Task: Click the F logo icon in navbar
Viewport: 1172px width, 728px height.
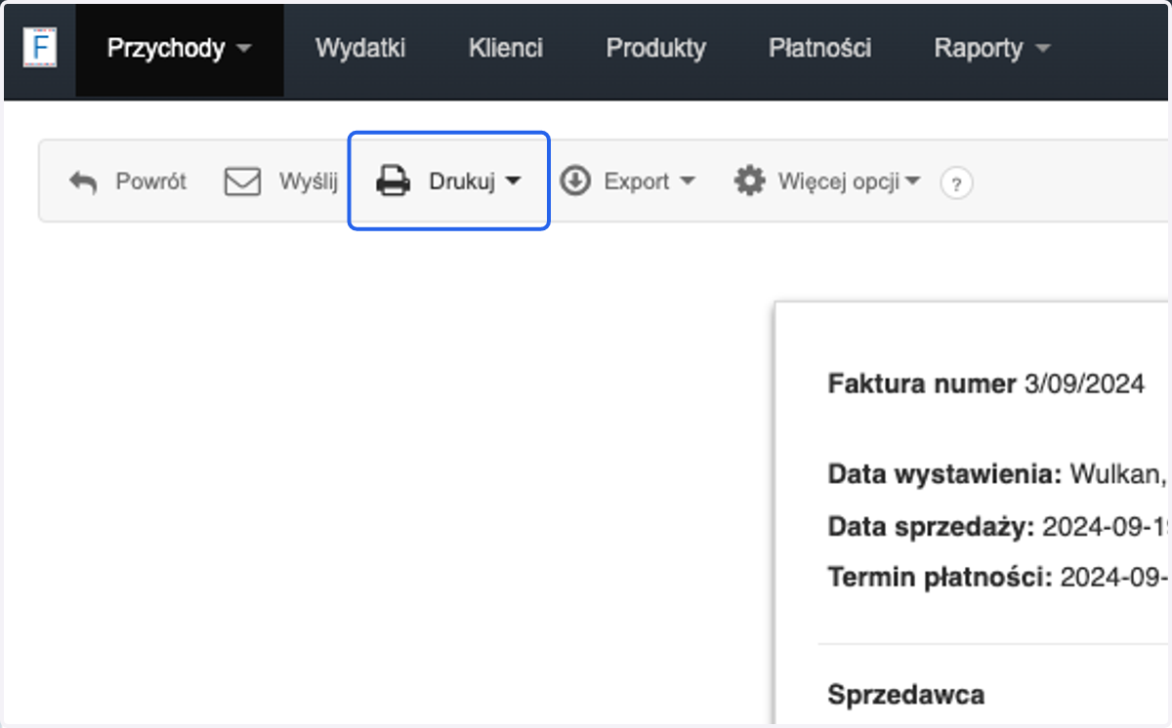Action: pos(40,49)
